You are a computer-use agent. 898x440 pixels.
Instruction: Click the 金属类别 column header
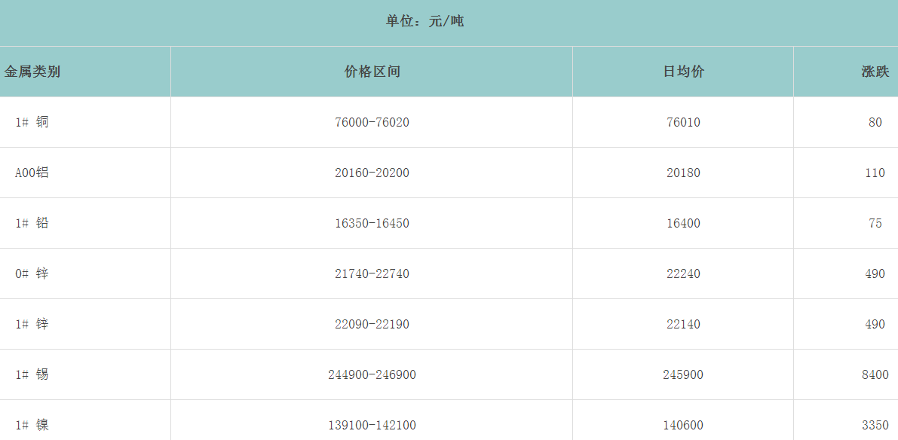[32, 72]
